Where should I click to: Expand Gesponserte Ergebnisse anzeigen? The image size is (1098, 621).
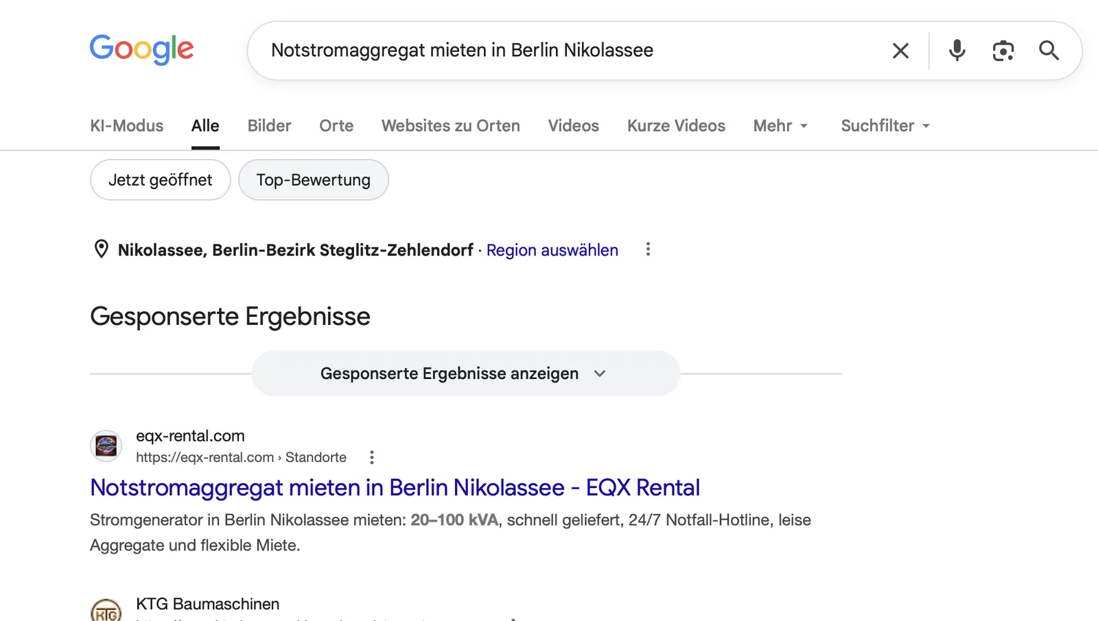coord(465,374)
